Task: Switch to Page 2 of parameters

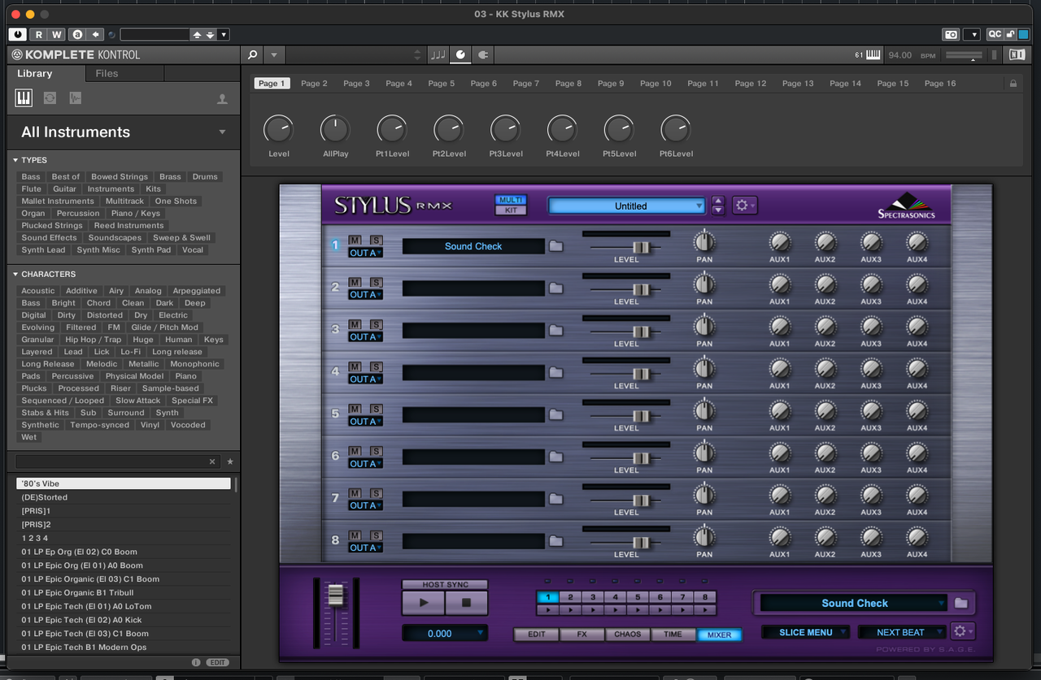Action: (314, 83)
